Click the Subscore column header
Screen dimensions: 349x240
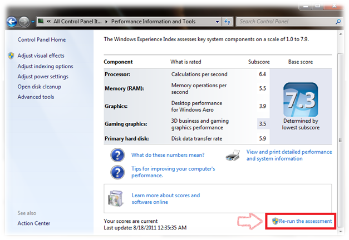259,62
